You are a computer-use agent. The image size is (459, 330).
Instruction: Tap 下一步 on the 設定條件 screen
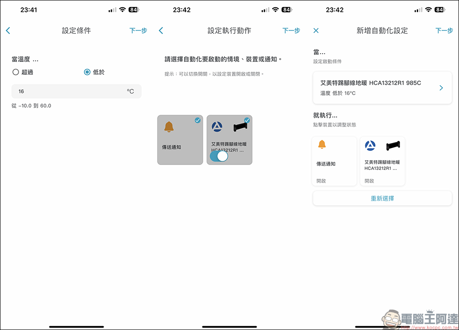pyautogui.click(x=138, y=30)
